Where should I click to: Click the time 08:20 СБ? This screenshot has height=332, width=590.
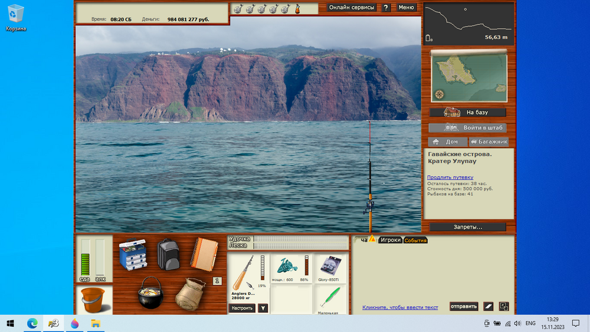point(121,19)
